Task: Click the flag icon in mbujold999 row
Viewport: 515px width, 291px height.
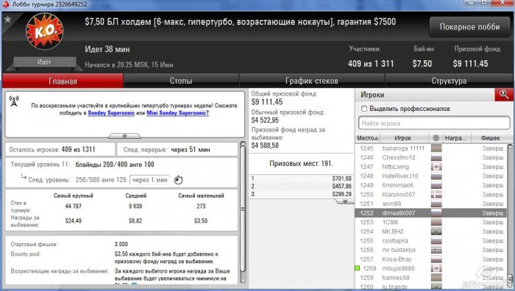Action: coord(436,268)
